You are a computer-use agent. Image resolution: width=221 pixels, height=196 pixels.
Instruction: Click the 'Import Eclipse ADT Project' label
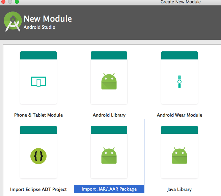[38, 189]
